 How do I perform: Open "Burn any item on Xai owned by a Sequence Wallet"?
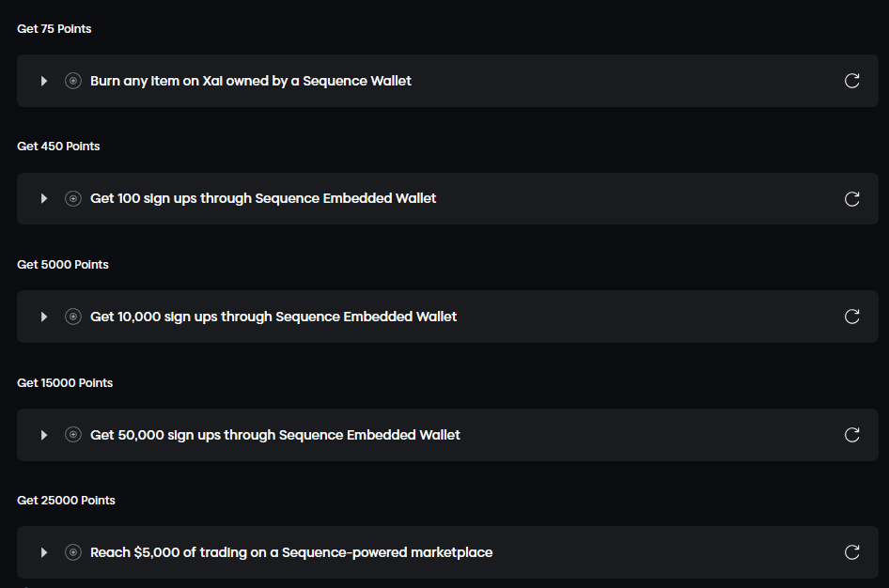[x=251, y=81]
